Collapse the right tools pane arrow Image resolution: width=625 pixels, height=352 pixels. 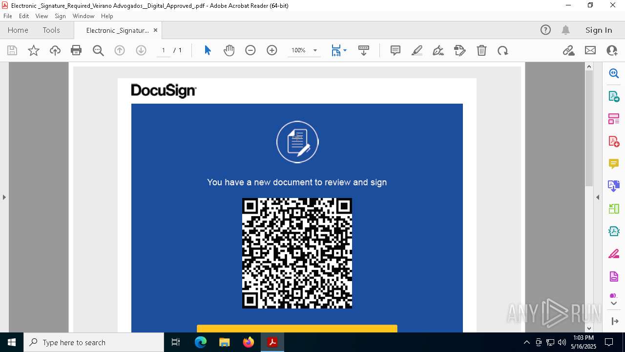[x=598, y=197]
